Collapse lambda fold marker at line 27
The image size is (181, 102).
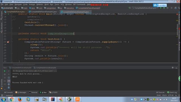(x=12, y=53)
